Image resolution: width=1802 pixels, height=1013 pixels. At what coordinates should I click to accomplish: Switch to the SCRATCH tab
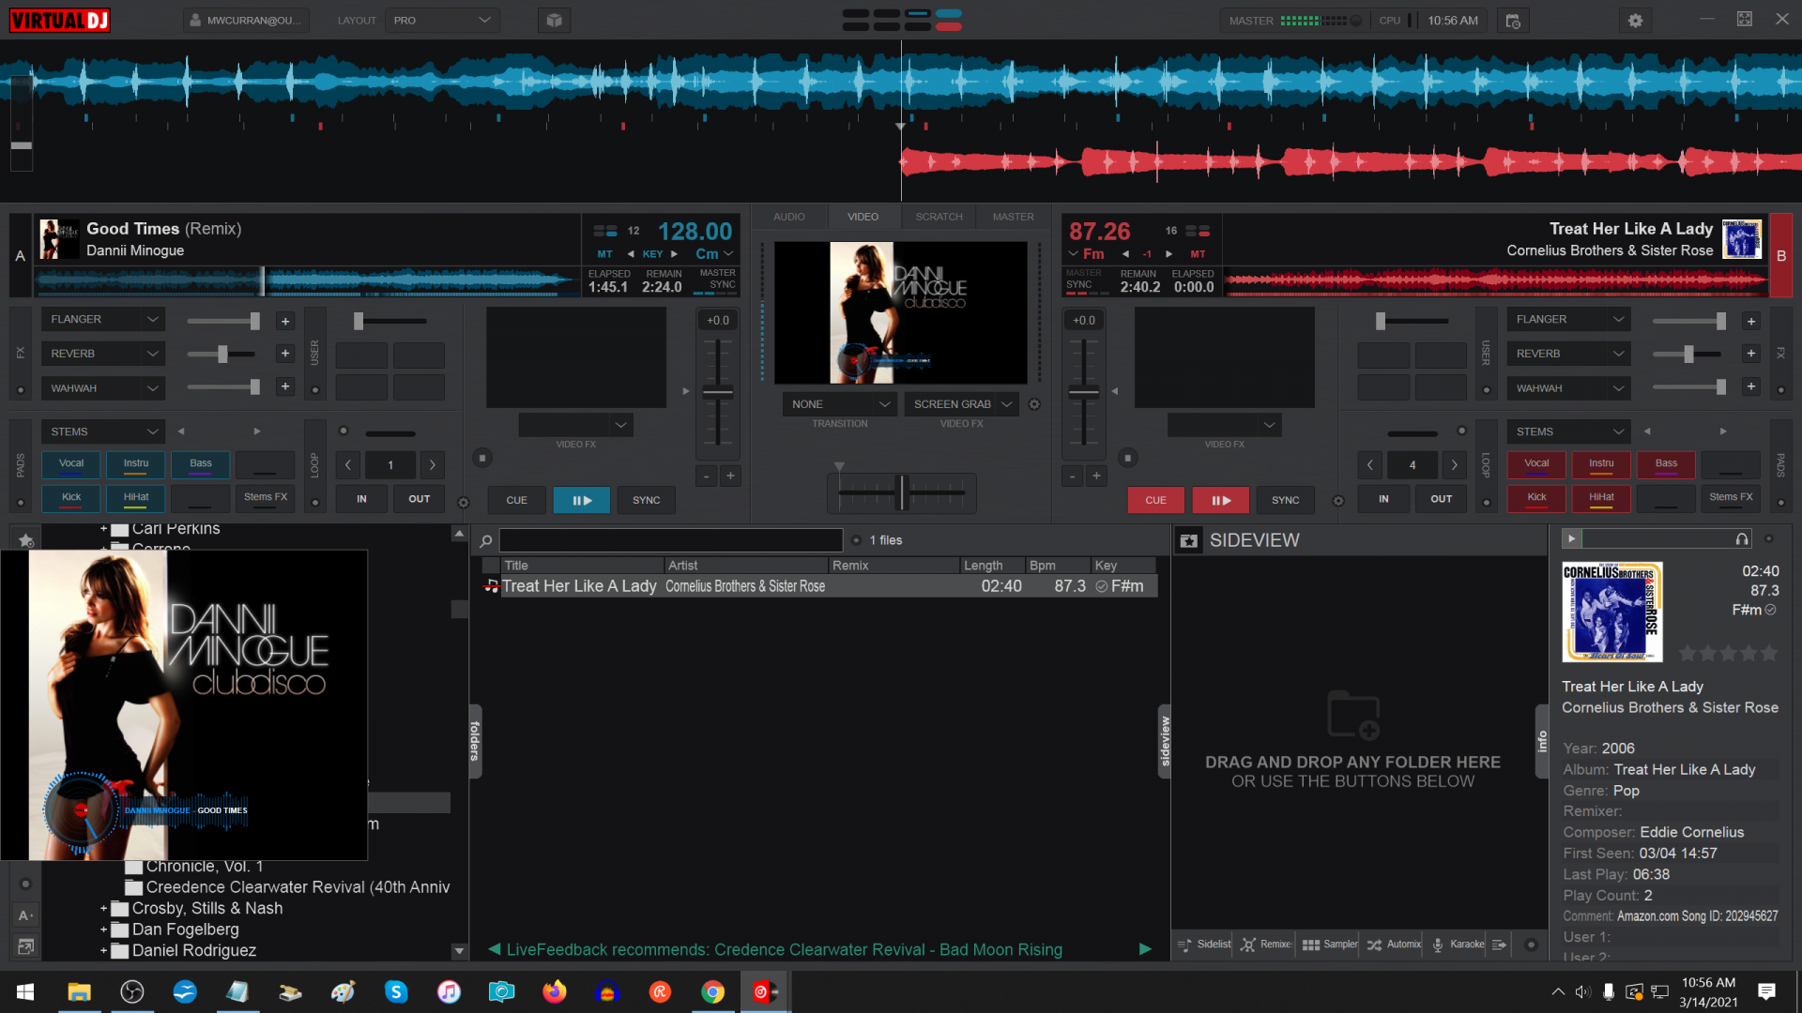938,216
